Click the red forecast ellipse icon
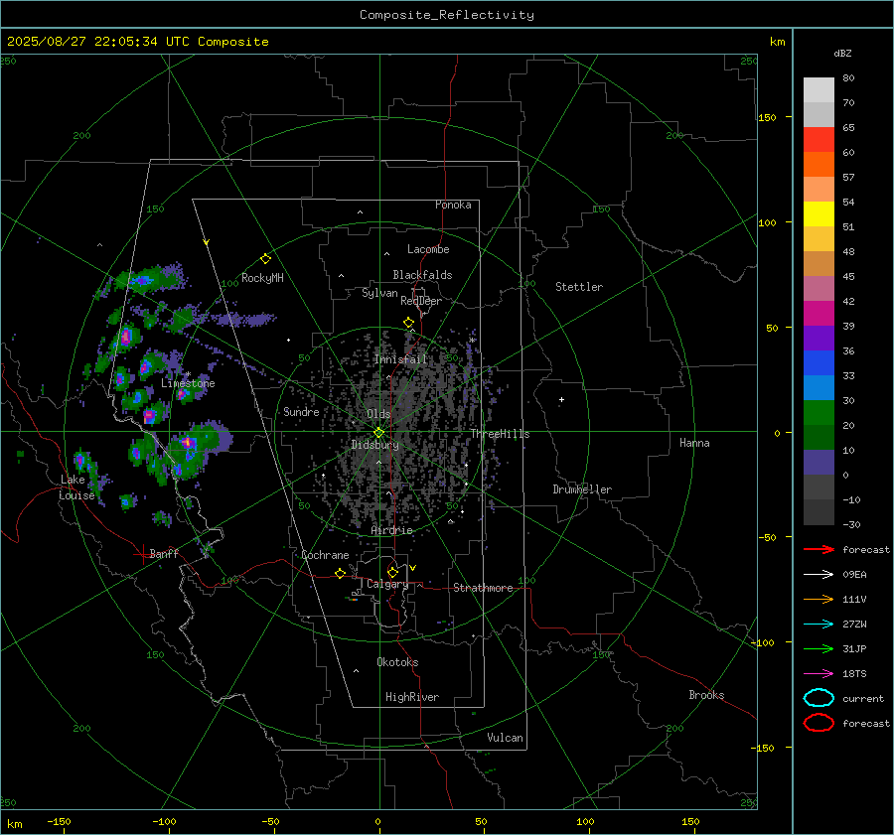This screenshot has width=894, height=835. tap(819, 723)
